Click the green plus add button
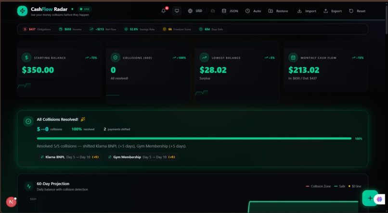Image resolution: width=388 pixels, height=213 pixels. (x=370, y=198)
